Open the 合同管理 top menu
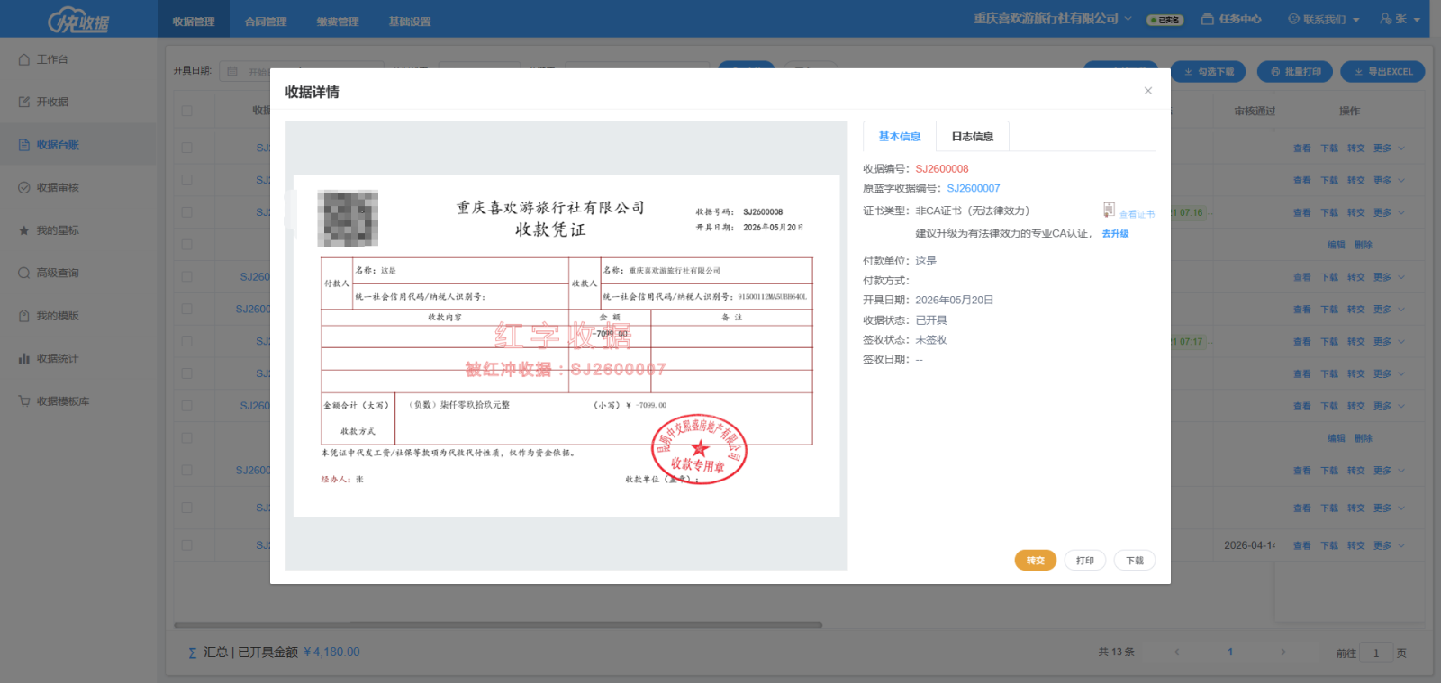1441x683 pixels. [x=266, y=22]
